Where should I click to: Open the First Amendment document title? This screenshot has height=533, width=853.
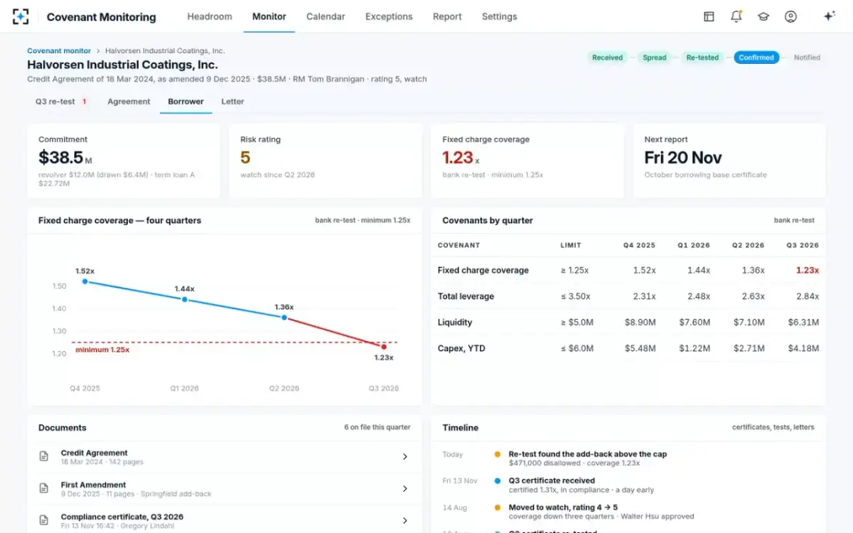(x=94, y=485)
